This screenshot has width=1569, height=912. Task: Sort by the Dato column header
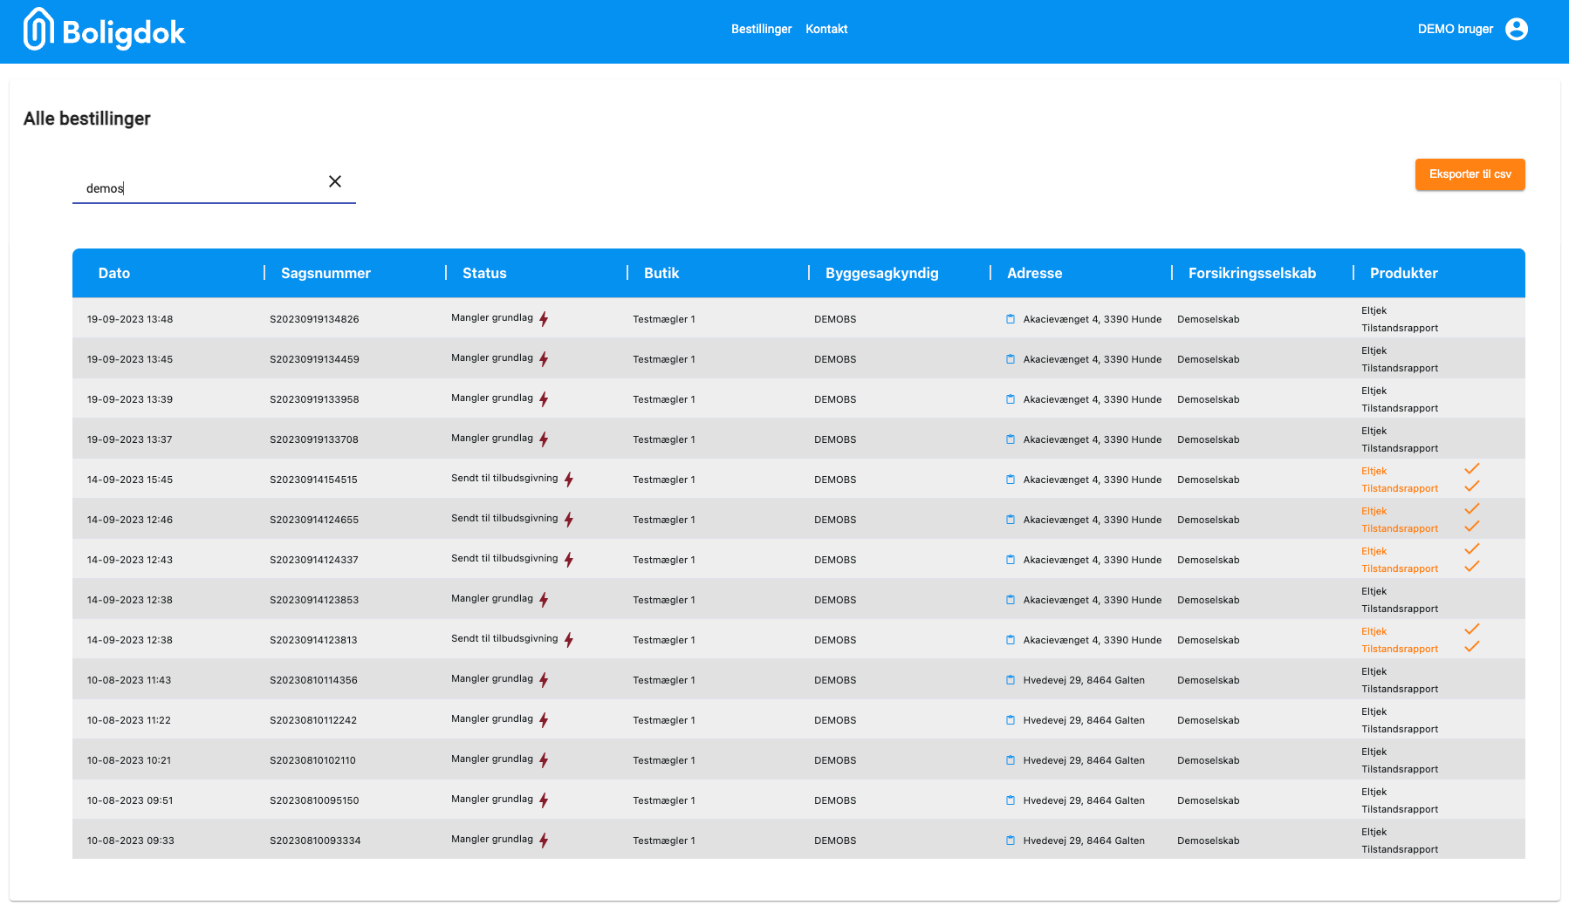click(114, 273)
